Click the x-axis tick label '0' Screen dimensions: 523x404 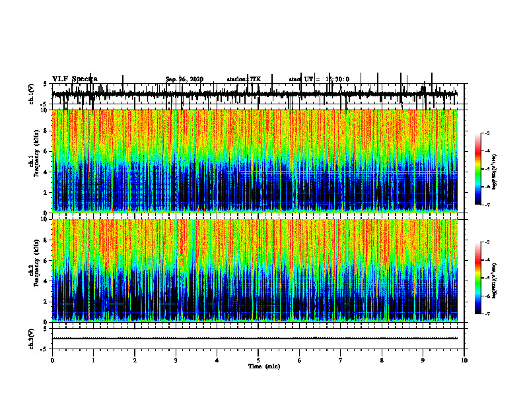pyautogui.click(x=52, y=360)
